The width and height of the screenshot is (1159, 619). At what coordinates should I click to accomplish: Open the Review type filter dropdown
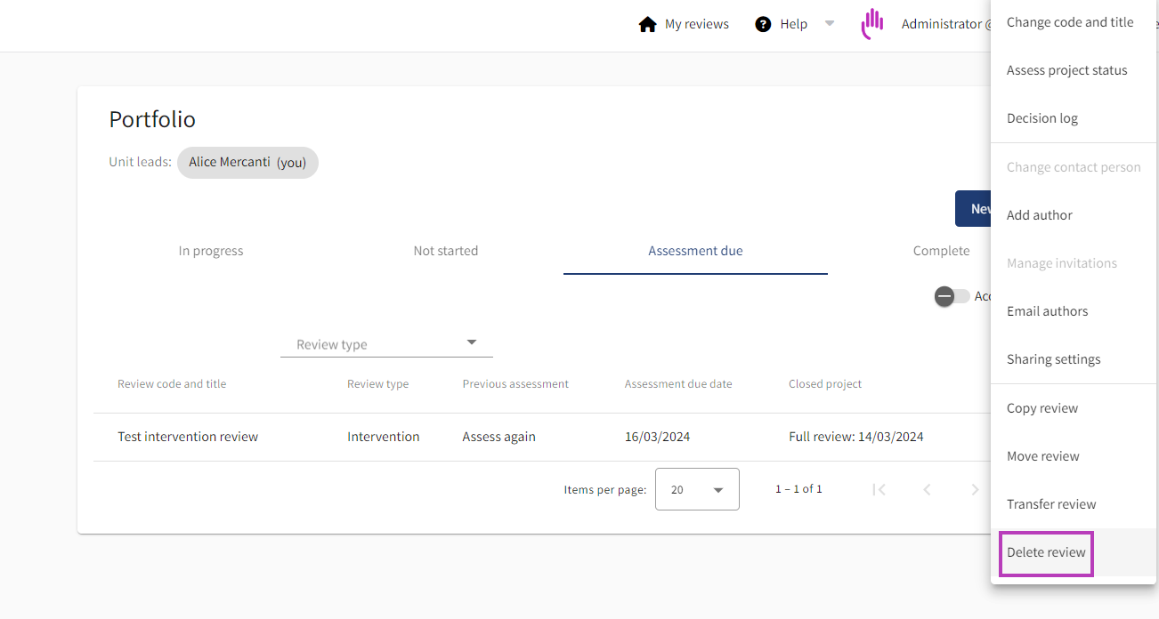coord(385,344)
